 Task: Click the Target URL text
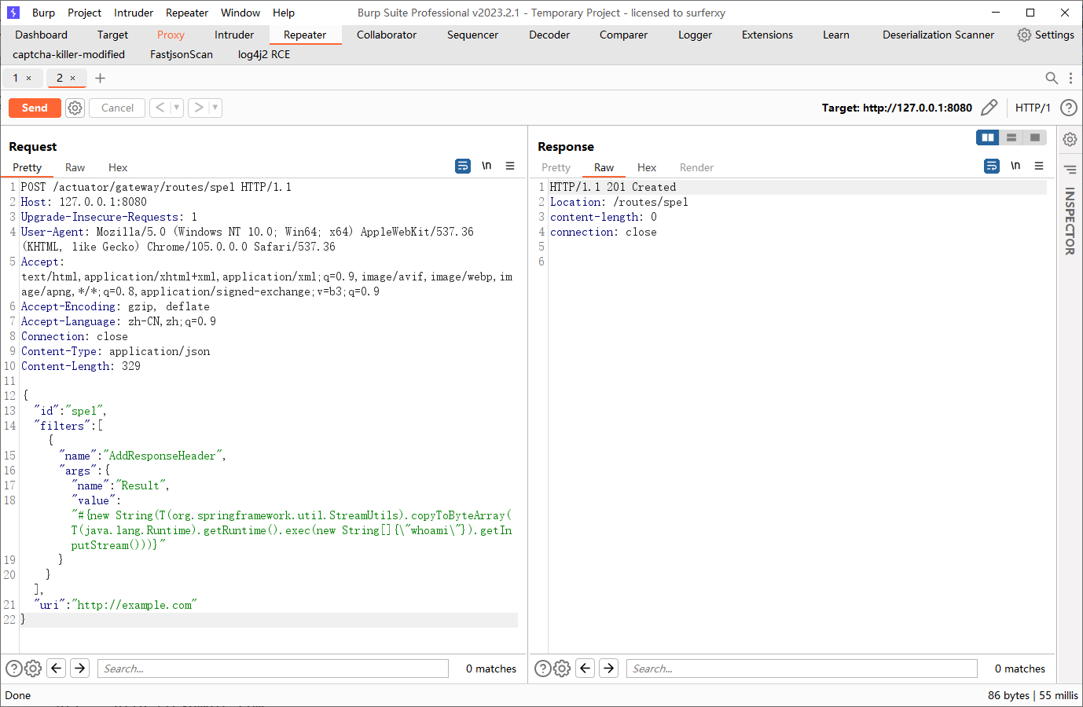pos(897,108)
